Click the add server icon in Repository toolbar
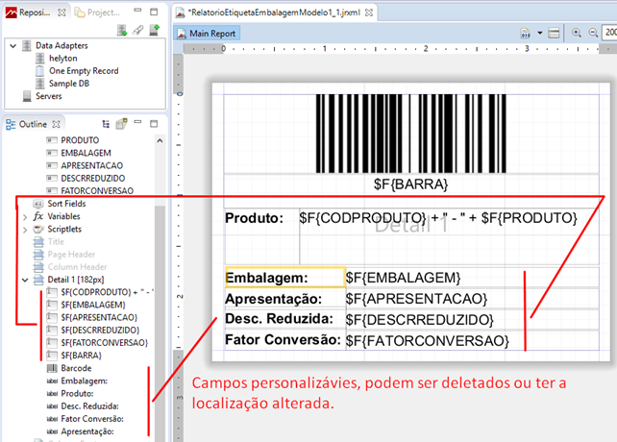 tap(154, 31)
